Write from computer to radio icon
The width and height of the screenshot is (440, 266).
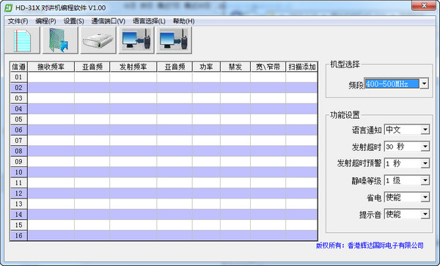click(x=174, y=40)
